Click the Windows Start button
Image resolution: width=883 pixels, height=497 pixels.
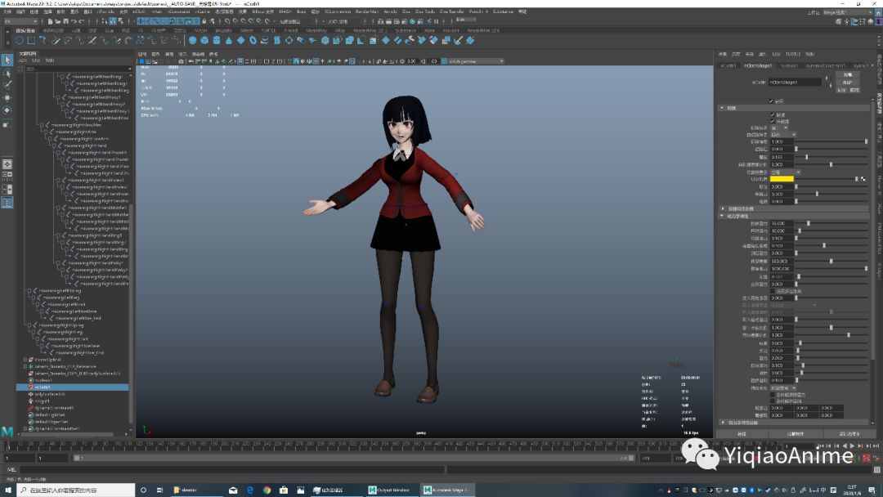(x=8, y=490)
